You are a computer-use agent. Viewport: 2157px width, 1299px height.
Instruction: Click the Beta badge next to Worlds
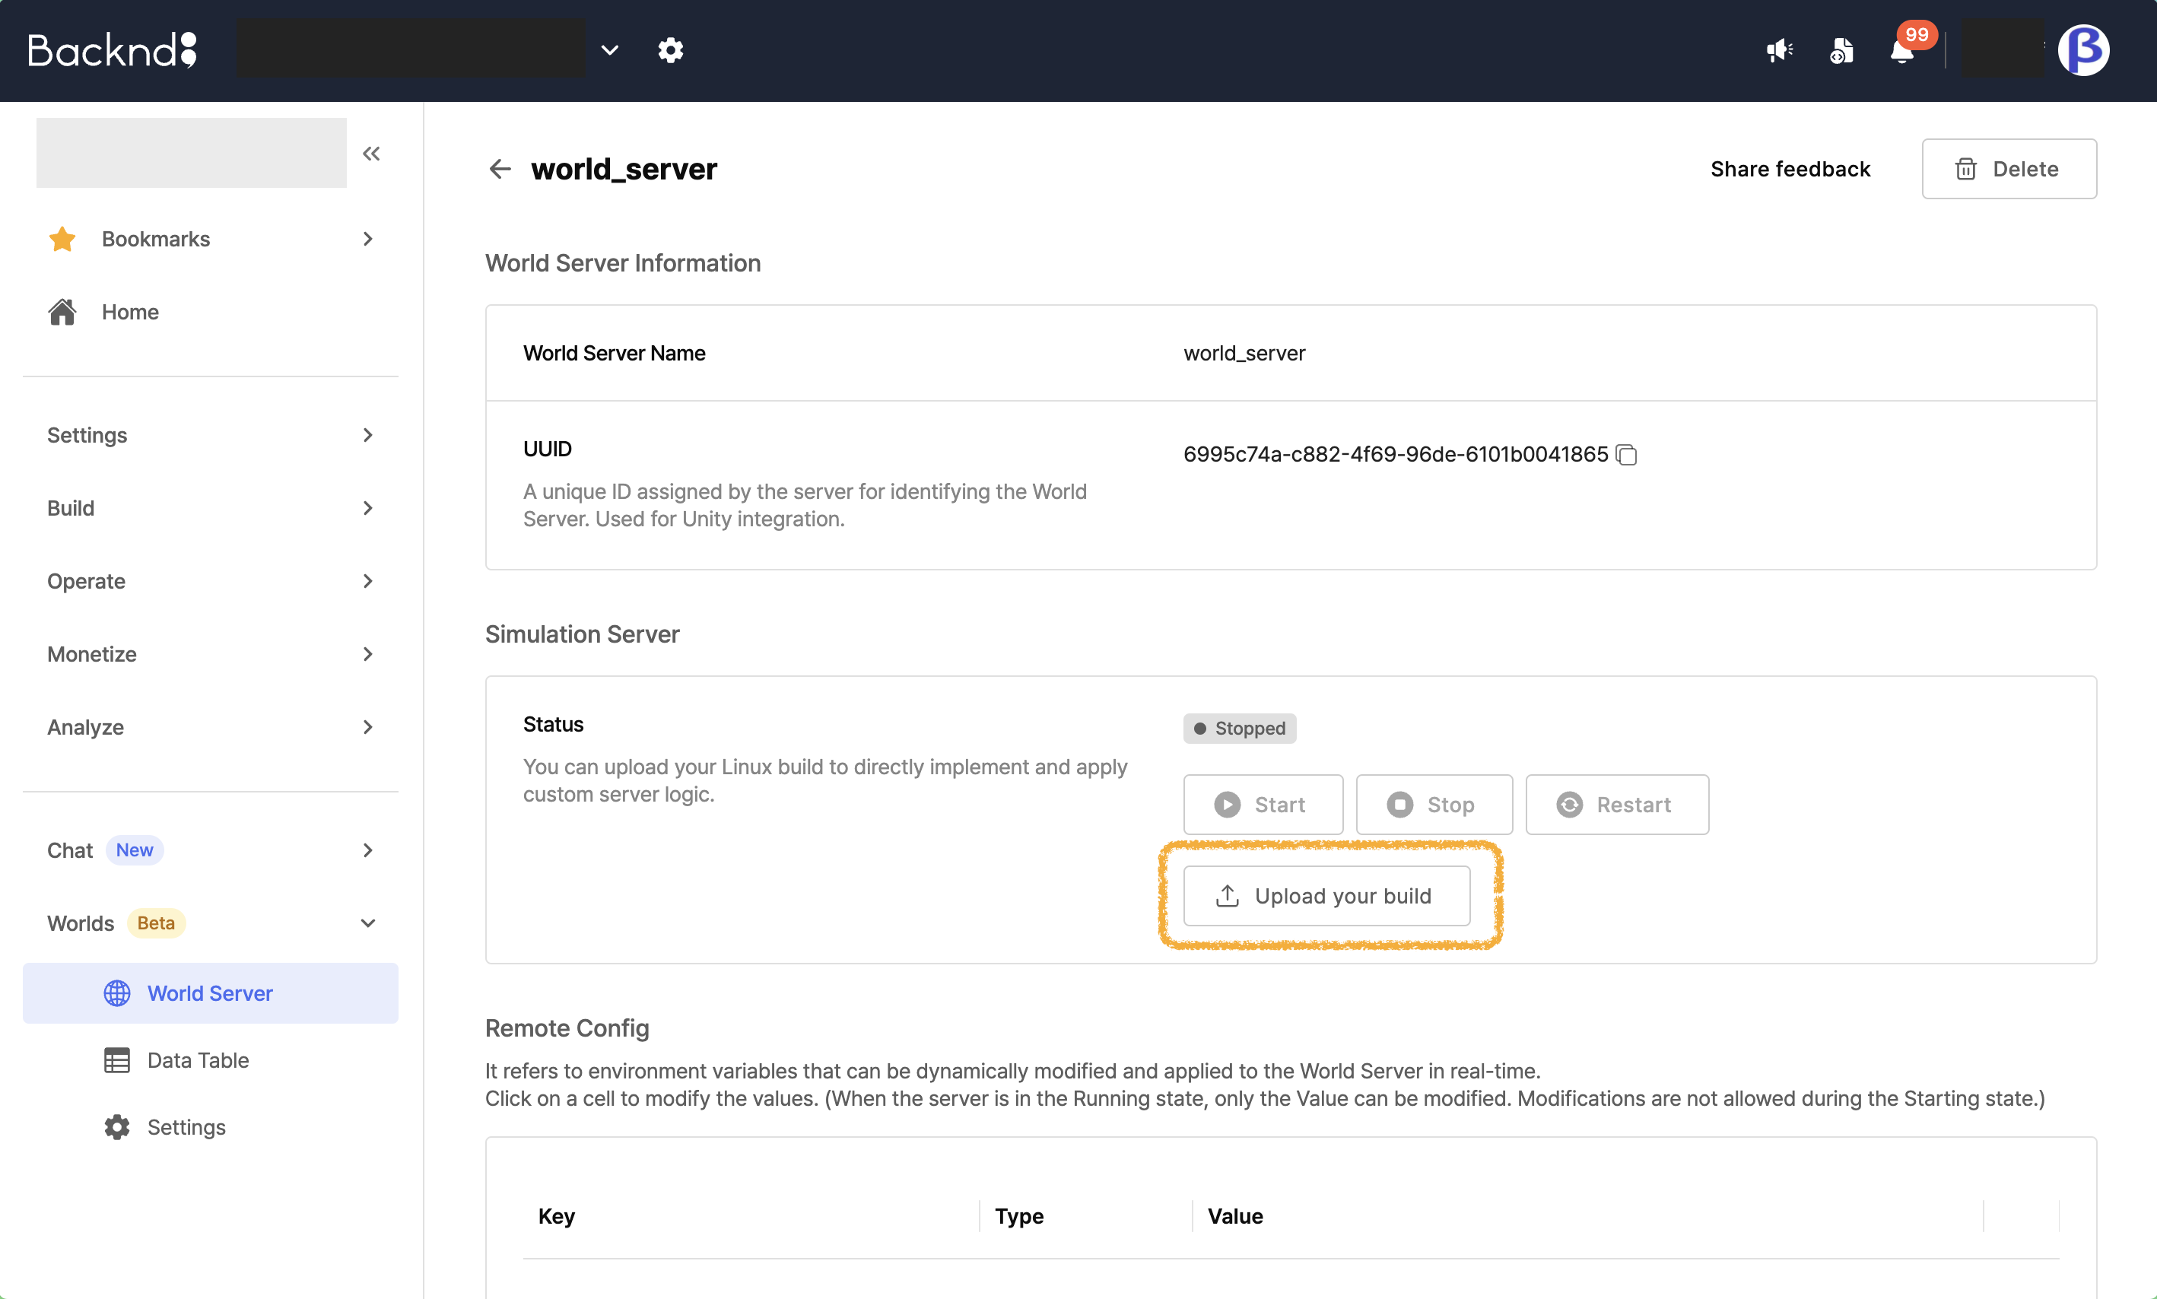point(156,923)
